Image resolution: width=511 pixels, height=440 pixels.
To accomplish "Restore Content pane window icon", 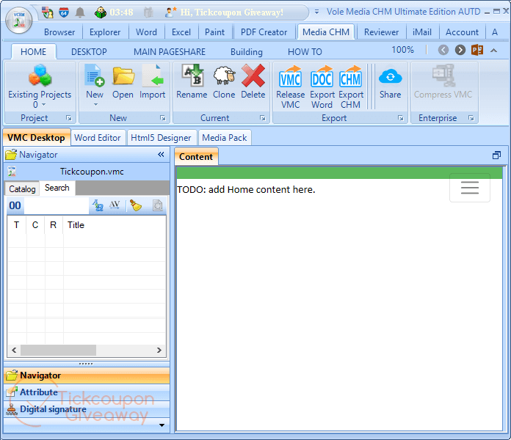I will [496, 155].
